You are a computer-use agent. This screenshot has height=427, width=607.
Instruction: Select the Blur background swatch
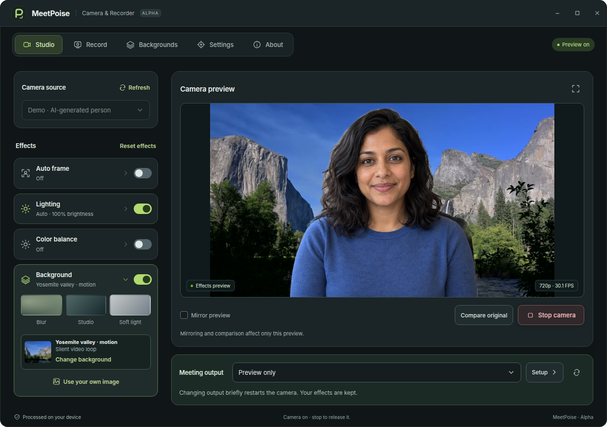(41, 305)
